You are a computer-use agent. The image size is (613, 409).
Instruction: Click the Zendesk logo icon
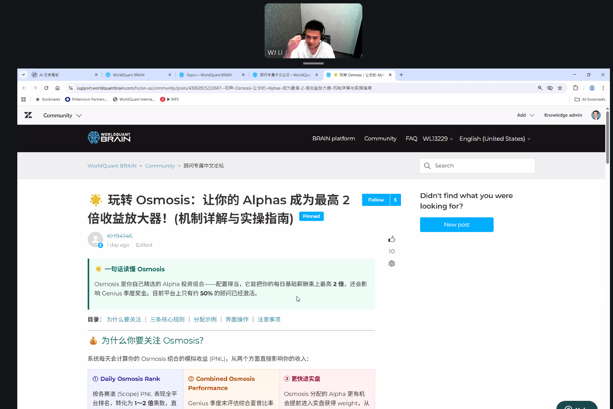click(28, 115)
